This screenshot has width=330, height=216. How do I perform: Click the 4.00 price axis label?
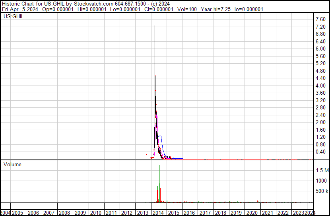[x=320, y=86]
